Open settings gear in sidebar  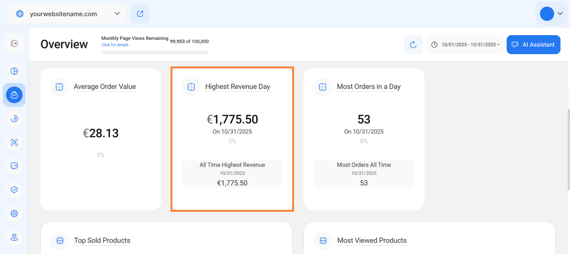[x=14, y=213]
